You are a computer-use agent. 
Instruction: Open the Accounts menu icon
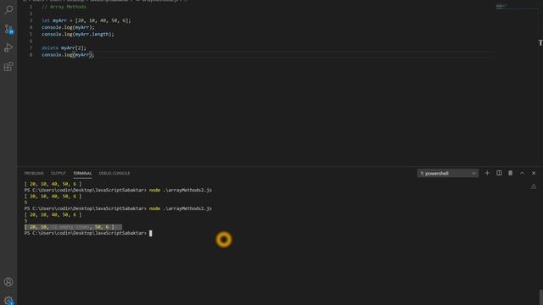pyautogui.click(x=8, y=282)
